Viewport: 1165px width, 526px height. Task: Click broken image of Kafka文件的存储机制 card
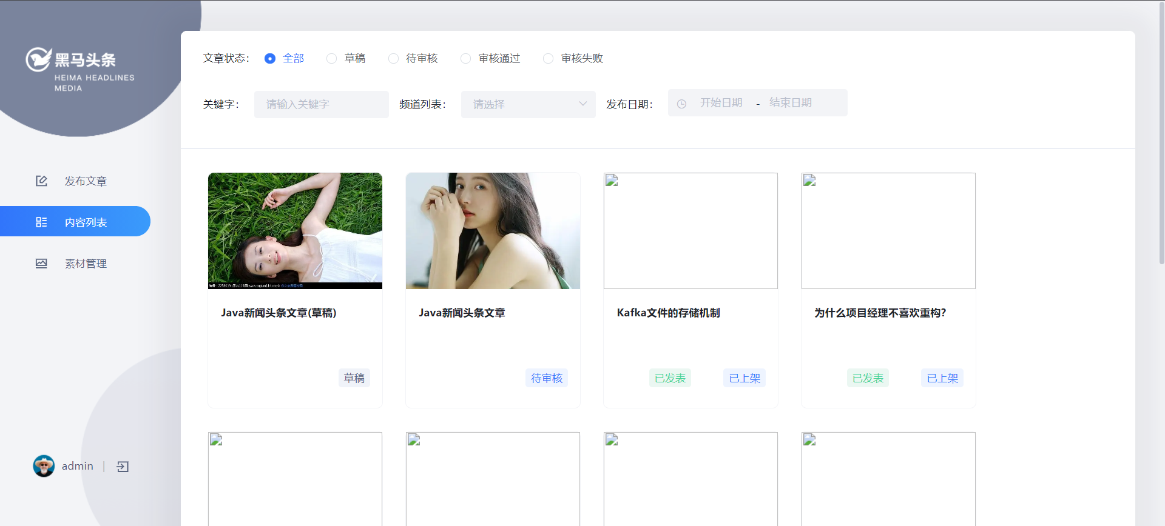[x=691, y=231]
